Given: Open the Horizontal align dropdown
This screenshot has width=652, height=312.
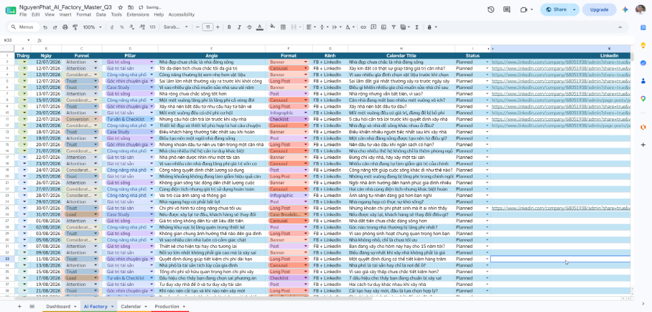Looking at the screenshot, I should click(310, 27).
